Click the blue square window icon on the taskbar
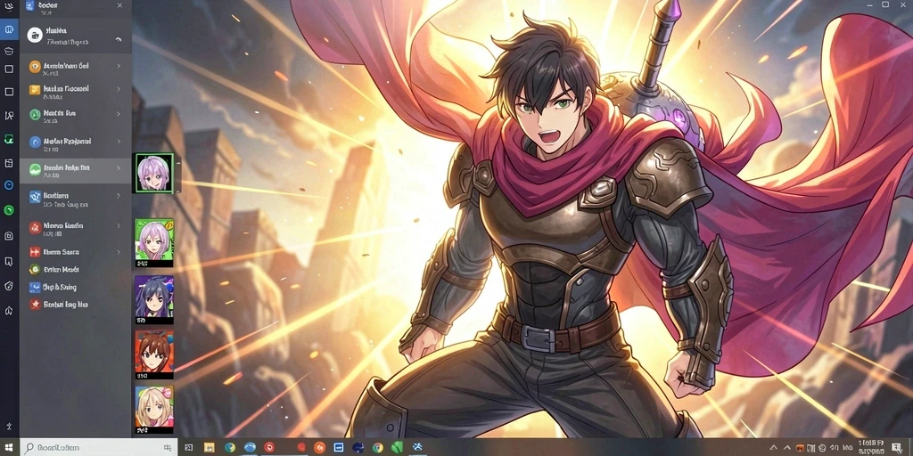This screenshot has height=456, width=913. coord(338,447)
